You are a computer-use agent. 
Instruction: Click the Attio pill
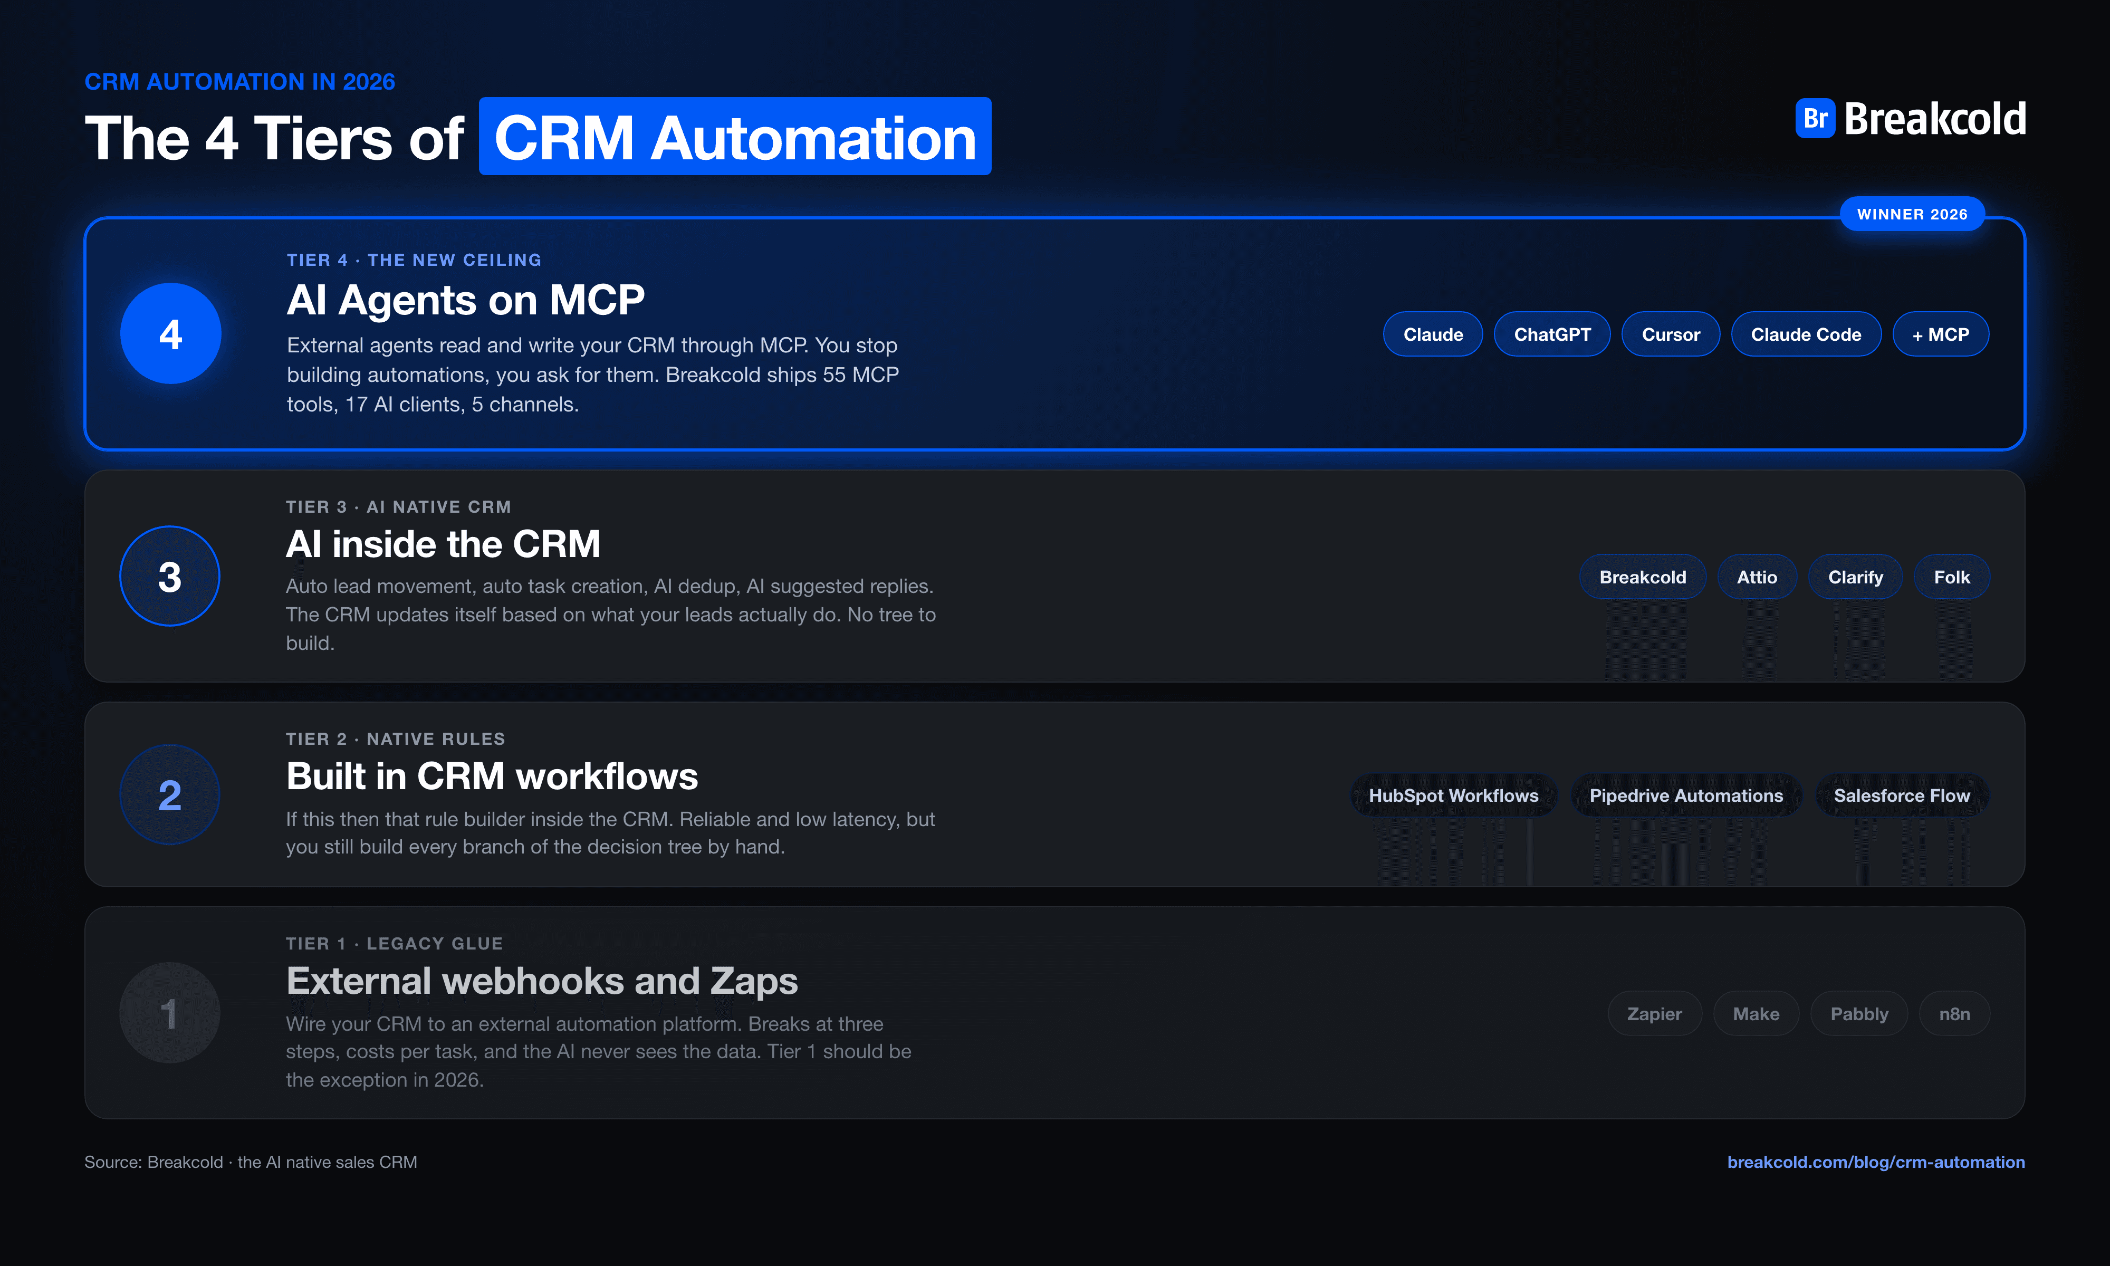pos(1757,578)
